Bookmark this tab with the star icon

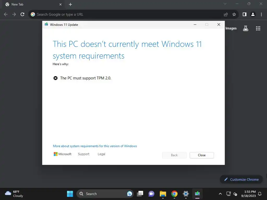[234, 15]
